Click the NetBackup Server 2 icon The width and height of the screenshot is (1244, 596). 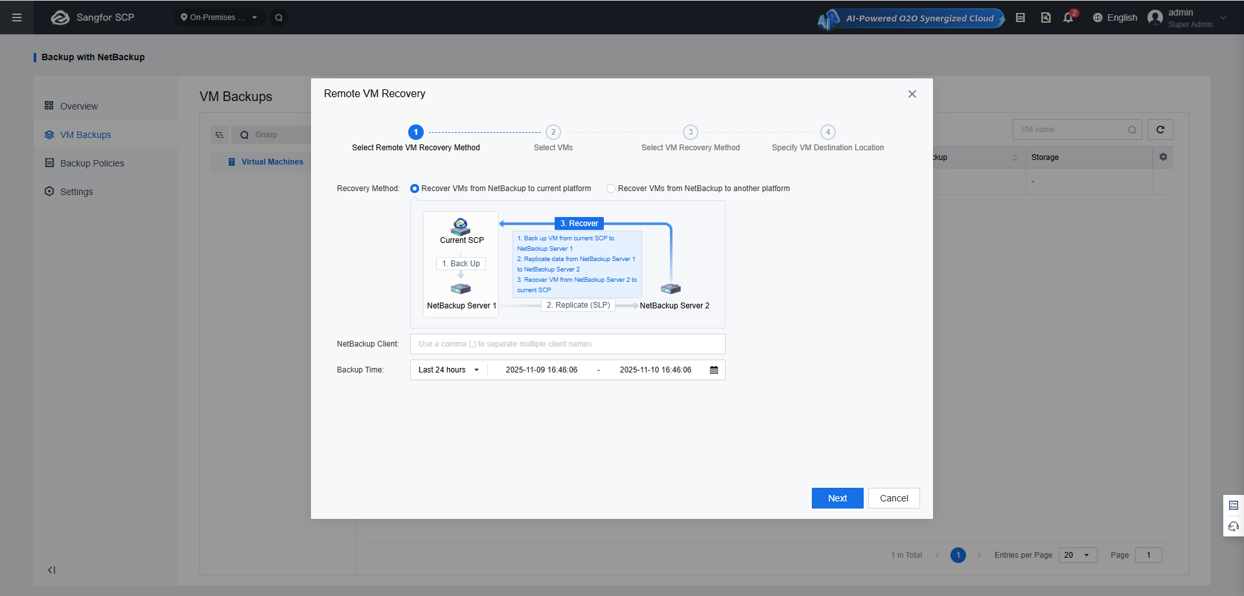(671, 289)
